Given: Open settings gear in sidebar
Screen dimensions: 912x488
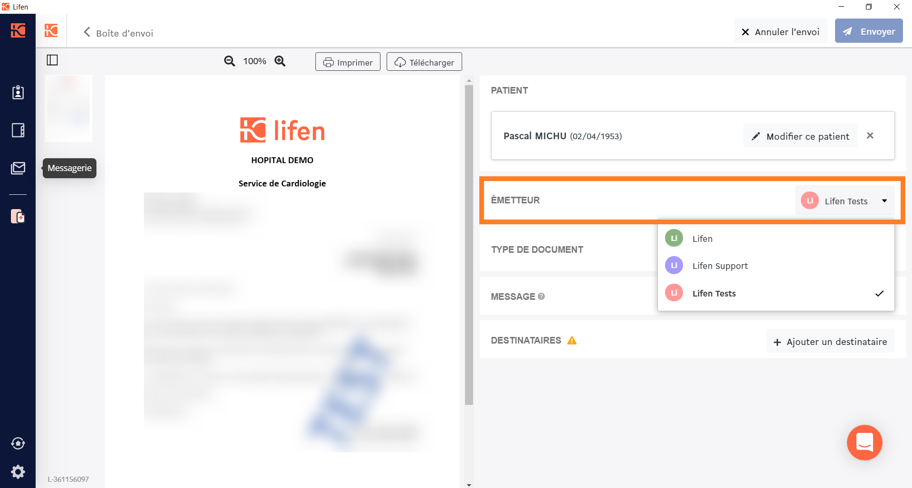Looking at the screenshot, I should 18,472.
